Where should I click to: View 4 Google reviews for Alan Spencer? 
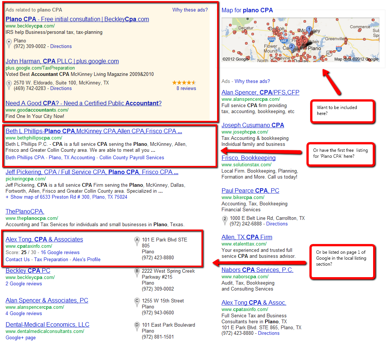click(24, 313)
